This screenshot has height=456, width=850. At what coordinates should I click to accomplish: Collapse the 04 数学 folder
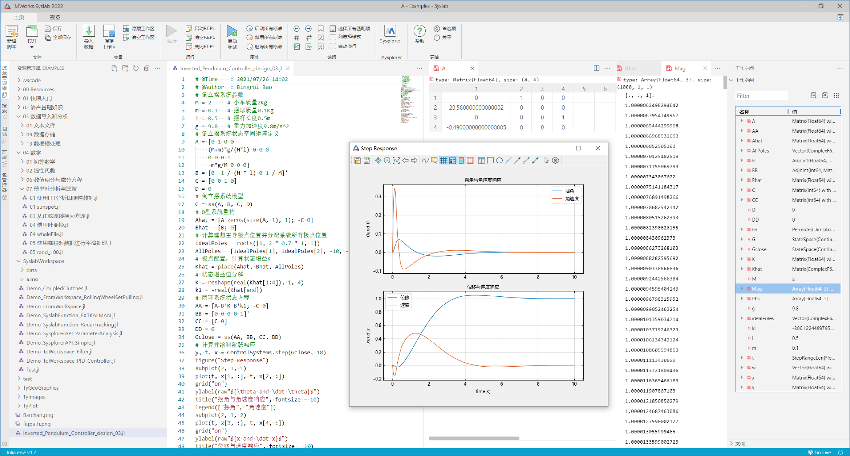point(19,153)
